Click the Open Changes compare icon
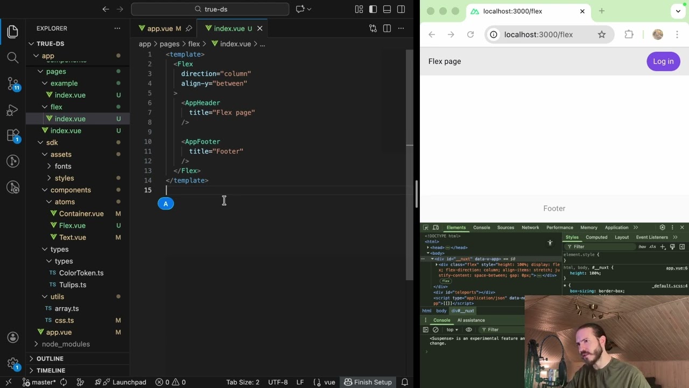Image resolution: width=689 pixels, height=388 pixels. (x=373, y=29)
